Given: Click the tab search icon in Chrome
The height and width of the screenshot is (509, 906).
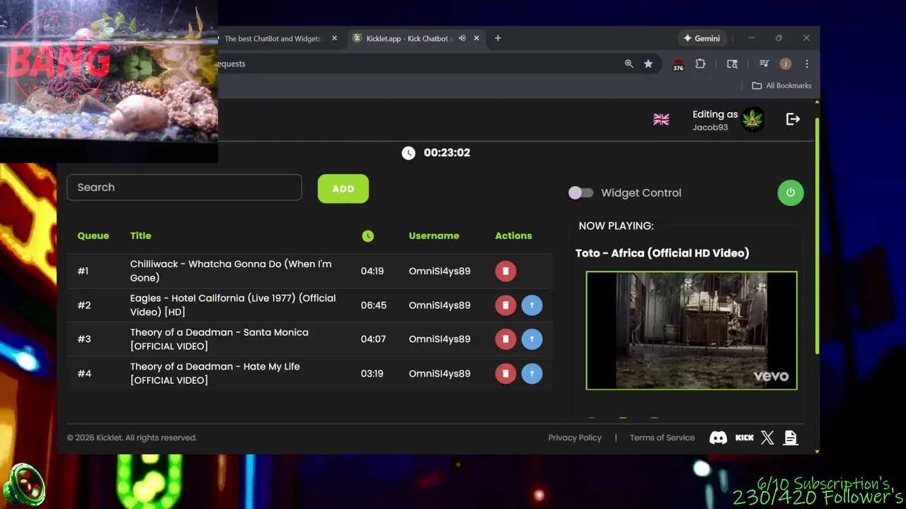Looking at the screenshot, I should [x=732, y=64].
